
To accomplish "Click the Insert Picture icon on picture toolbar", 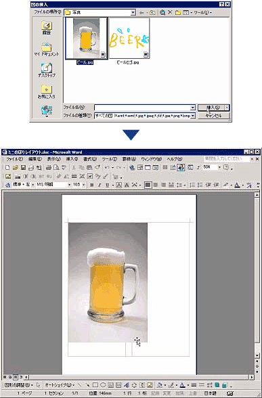I will pos(8,176).
